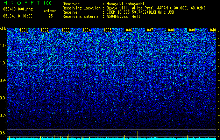220x140 pixels.
Task: Click the Receiving Location label
Action: 81,8
